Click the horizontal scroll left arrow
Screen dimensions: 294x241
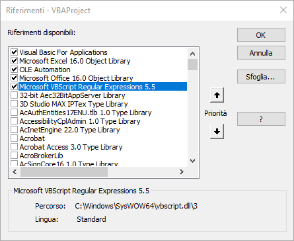pos(15,171)
